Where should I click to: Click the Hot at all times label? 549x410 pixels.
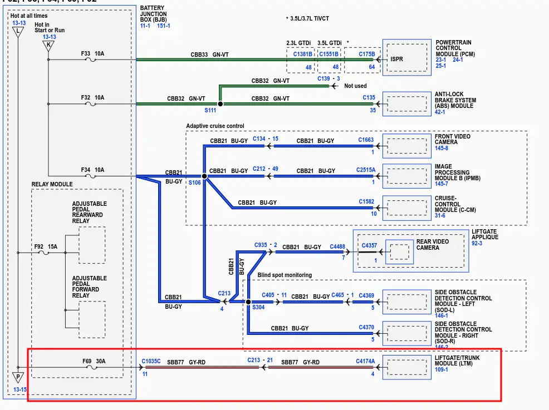(29, 16)
